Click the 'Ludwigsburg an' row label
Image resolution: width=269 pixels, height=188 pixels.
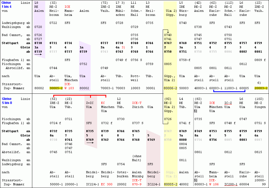16,164
